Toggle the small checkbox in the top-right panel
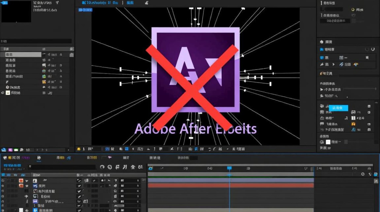 point(353,15)
